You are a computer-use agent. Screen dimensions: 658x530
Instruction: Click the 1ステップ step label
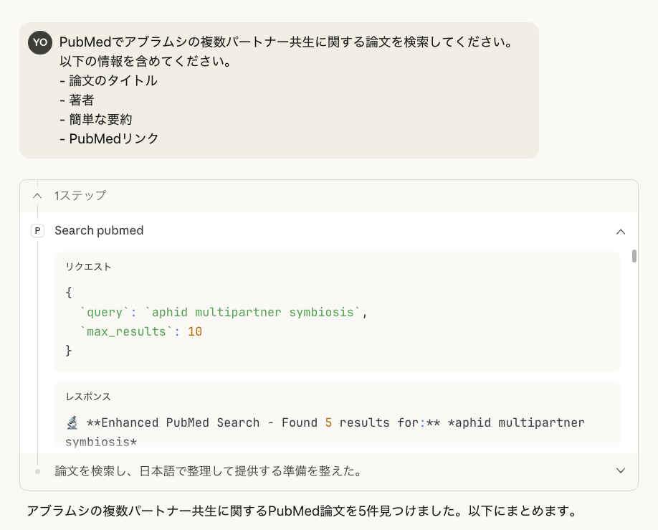[x=80, y=196]
